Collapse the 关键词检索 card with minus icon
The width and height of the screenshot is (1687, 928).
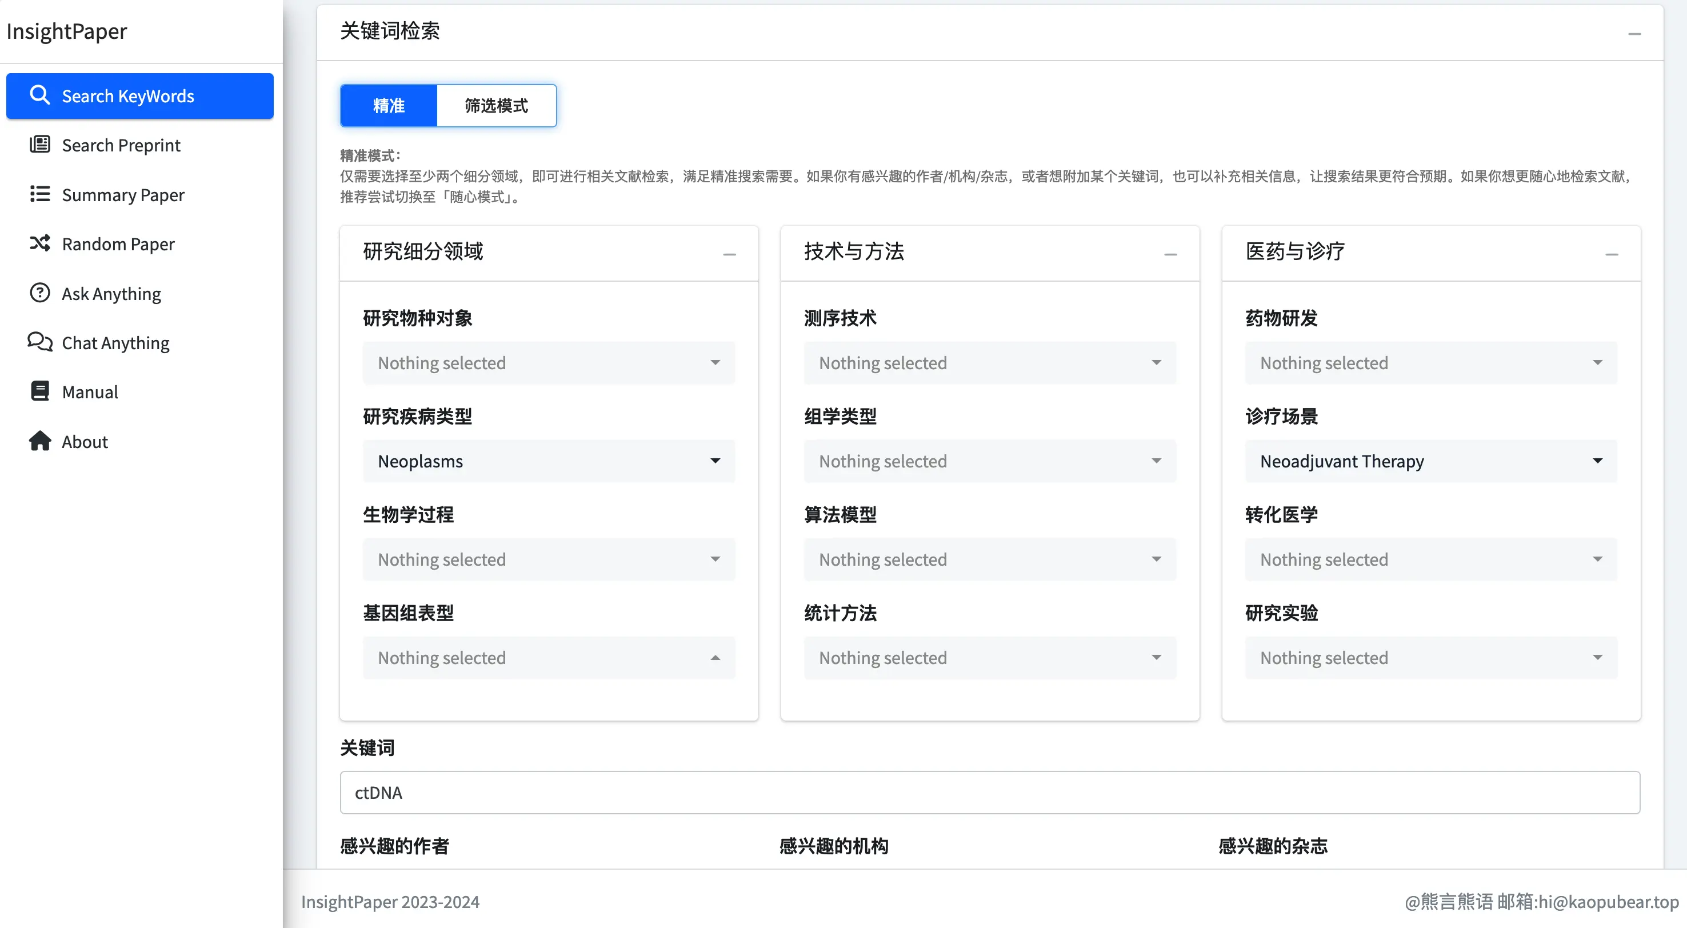tap(1634, 33)
